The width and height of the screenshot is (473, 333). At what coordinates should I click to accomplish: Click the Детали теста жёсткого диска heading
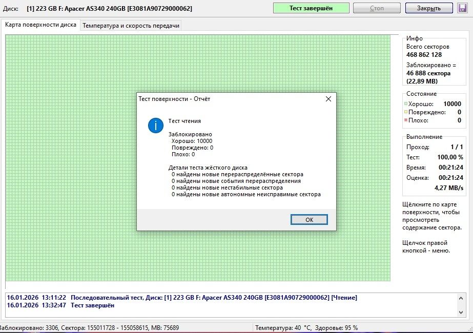pyautogui.click(x=208, y=168)
